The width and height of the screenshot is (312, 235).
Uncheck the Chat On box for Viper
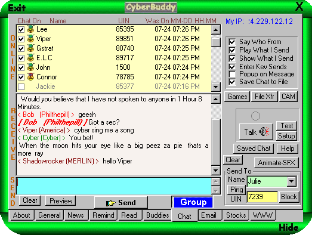[x=21, y=39]
